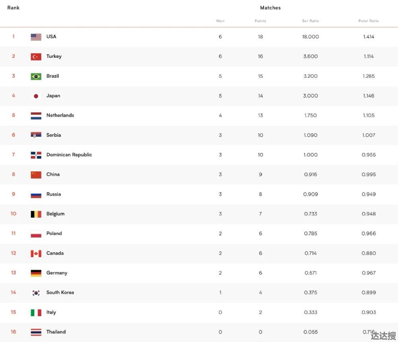Image resolution: width=398 pixels, height=342 pixels.
Task: Click the Brazil flag icon
Action: point(36,76)
